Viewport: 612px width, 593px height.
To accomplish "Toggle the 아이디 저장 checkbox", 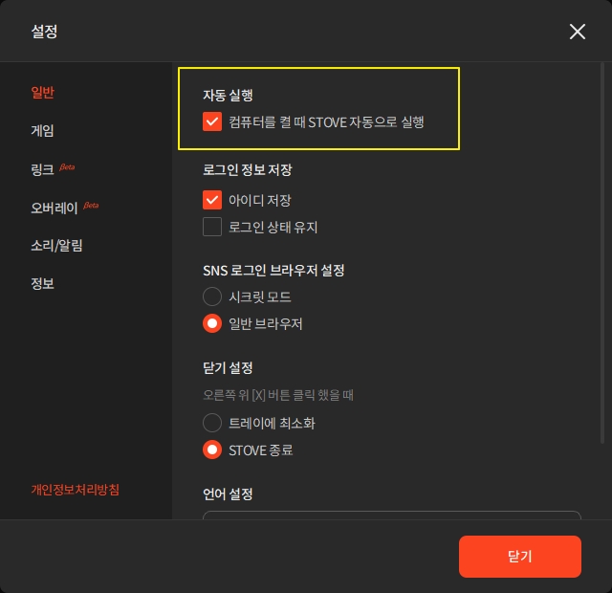I will 212,200.
